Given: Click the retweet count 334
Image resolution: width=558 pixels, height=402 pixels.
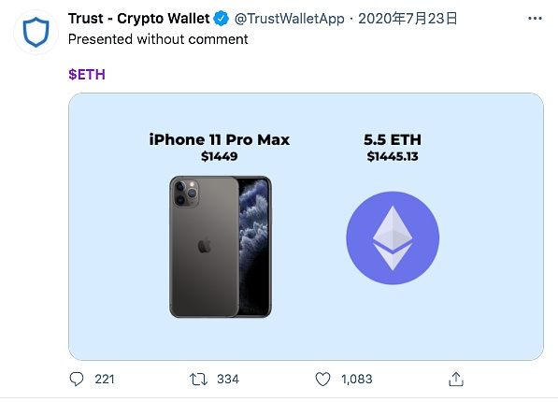Looking at the screenshot, I should click(x=228, y=380).
